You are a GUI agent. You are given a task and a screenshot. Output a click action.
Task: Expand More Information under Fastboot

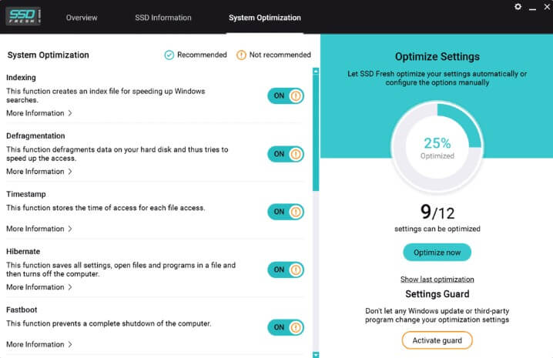click(39, 345)
